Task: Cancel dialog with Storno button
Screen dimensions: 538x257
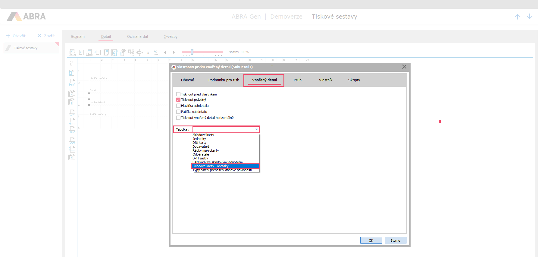Action: [x=396, y=240]
